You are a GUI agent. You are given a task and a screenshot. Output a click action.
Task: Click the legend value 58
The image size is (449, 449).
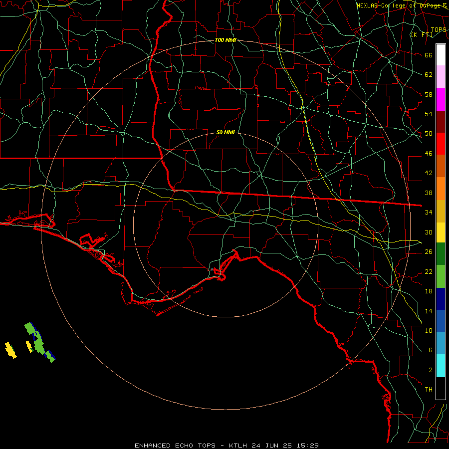click(429, 94)
